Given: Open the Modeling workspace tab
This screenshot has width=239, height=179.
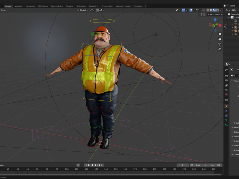Looking at the screenshot, I should coord(19,6).
